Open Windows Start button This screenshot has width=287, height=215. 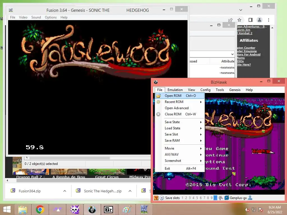click(7, 209)
